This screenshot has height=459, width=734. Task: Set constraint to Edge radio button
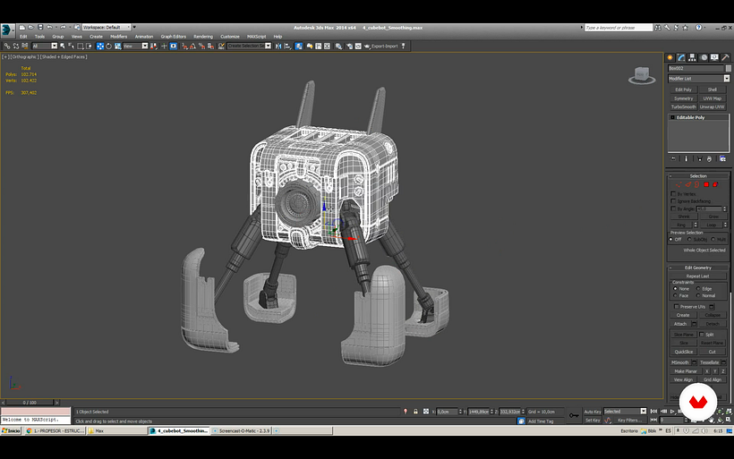click(x=698, y=289)
